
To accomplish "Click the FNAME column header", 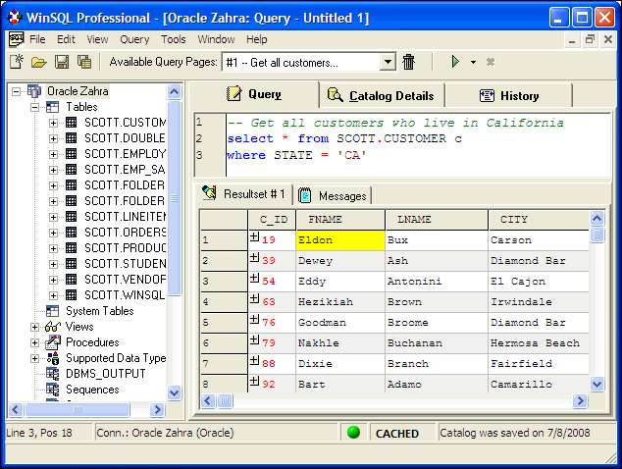I will [340, 220].
